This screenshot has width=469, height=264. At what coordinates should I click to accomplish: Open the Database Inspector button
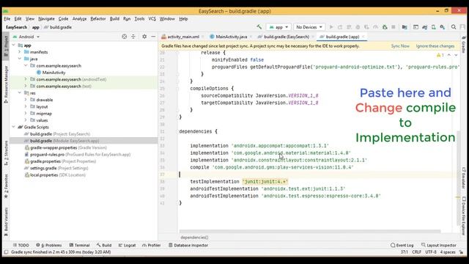(188, 245)
